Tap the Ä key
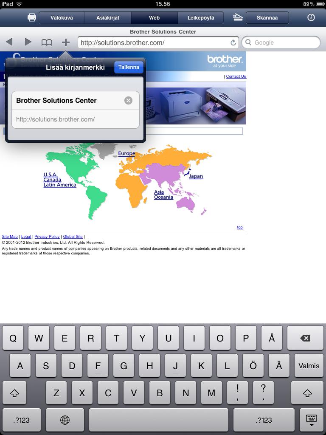Image resolution: width=326 pixels, height=435 pixels. coord(279,365)
